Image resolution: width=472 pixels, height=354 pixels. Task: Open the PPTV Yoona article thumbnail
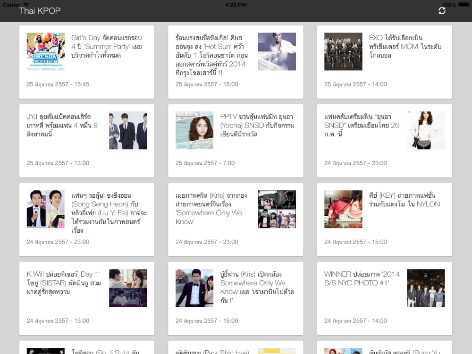[x=194, y=130]
